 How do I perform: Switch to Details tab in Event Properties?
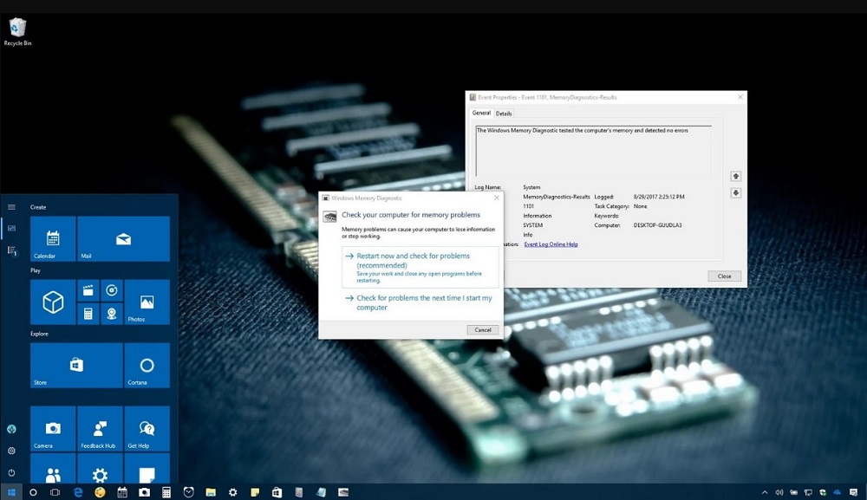504,114
